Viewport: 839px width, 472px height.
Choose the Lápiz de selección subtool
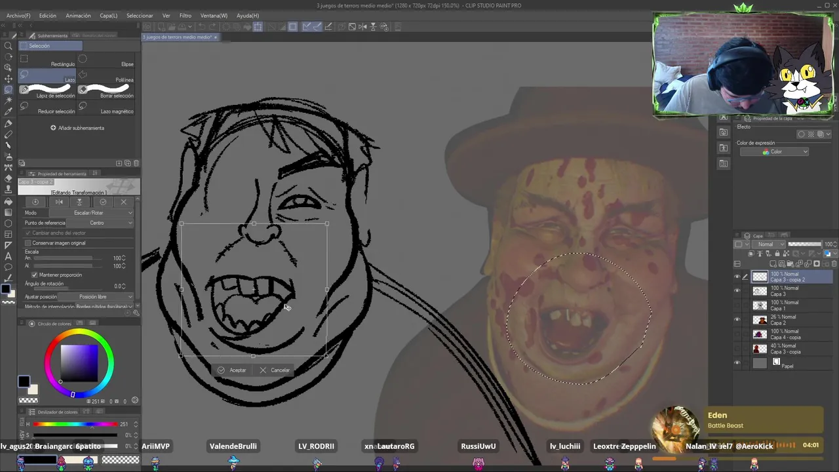48,91
